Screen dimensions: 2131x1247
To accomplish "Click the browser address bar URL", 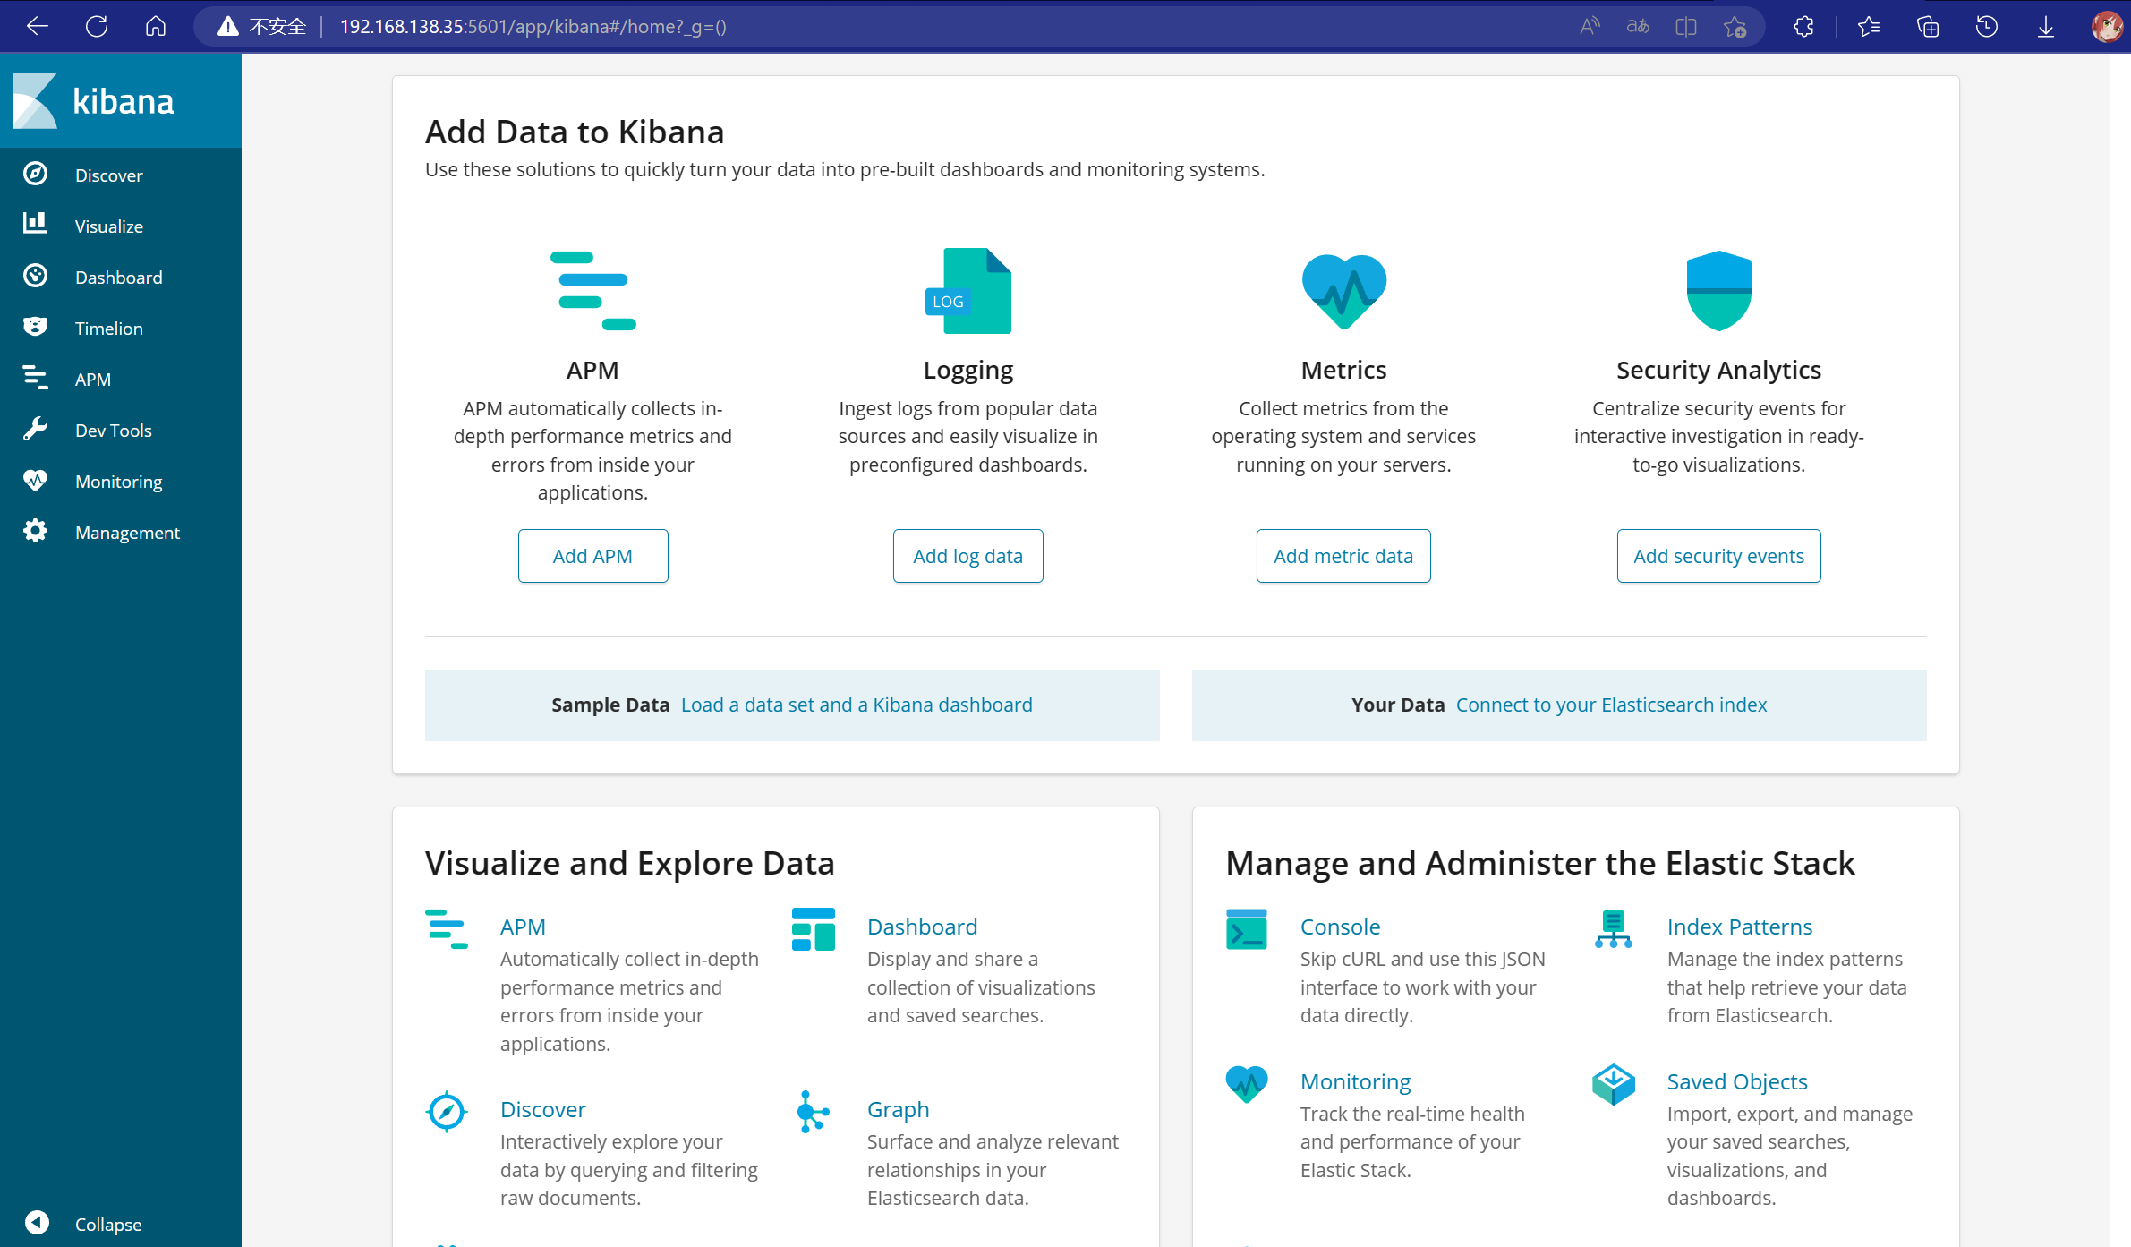I will coord(533,27).
